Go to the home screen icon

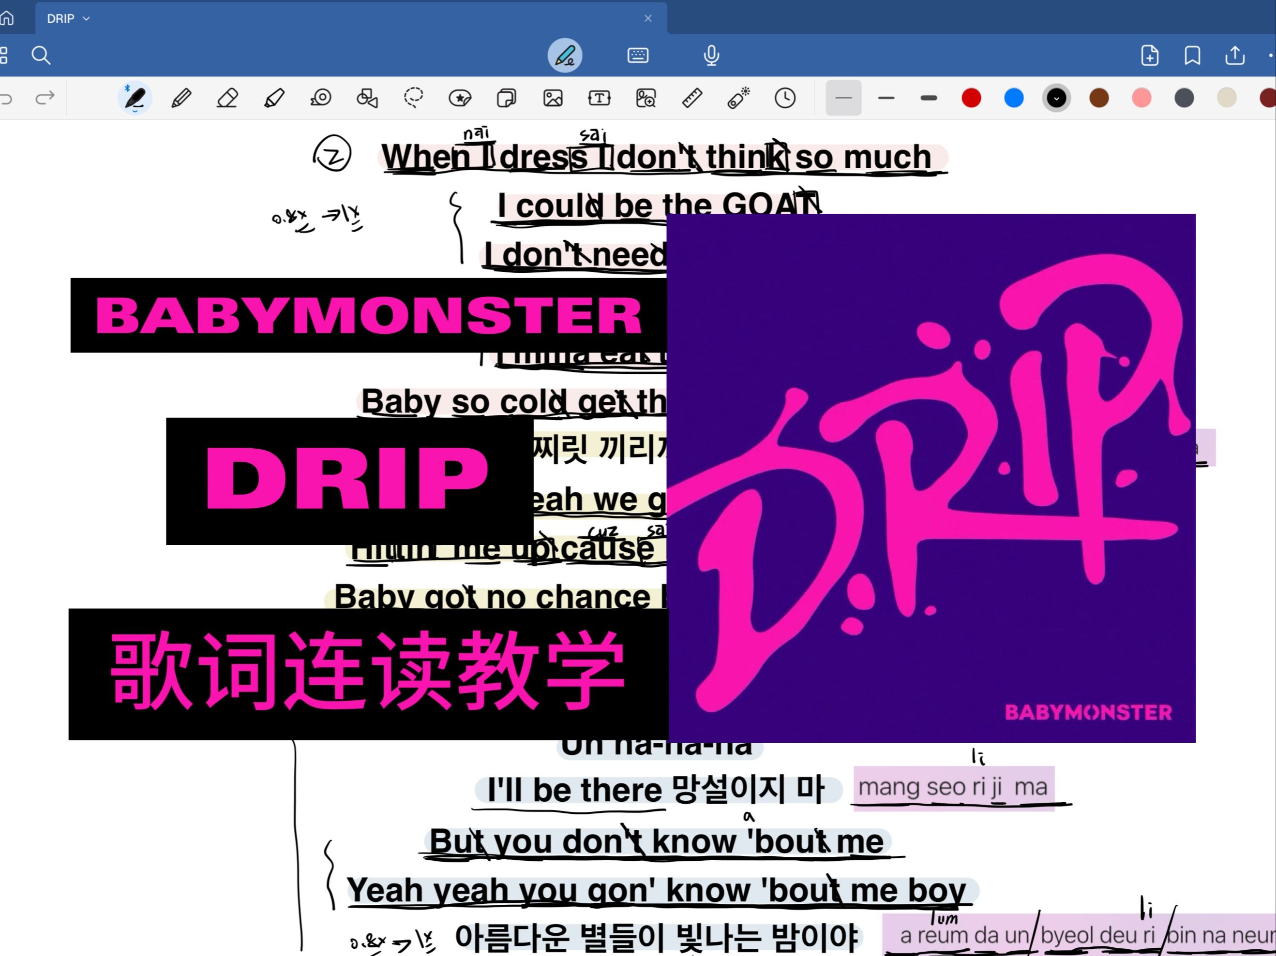pyautogui.click(x=6, y=18)
